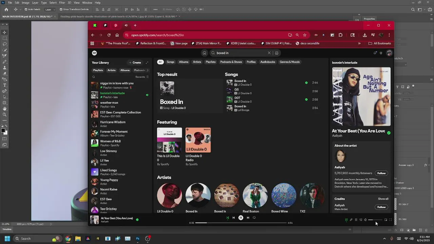Click Photoshop foreground color swatch
The height and width of the screenshot is (244, 434).
point(3,130)
